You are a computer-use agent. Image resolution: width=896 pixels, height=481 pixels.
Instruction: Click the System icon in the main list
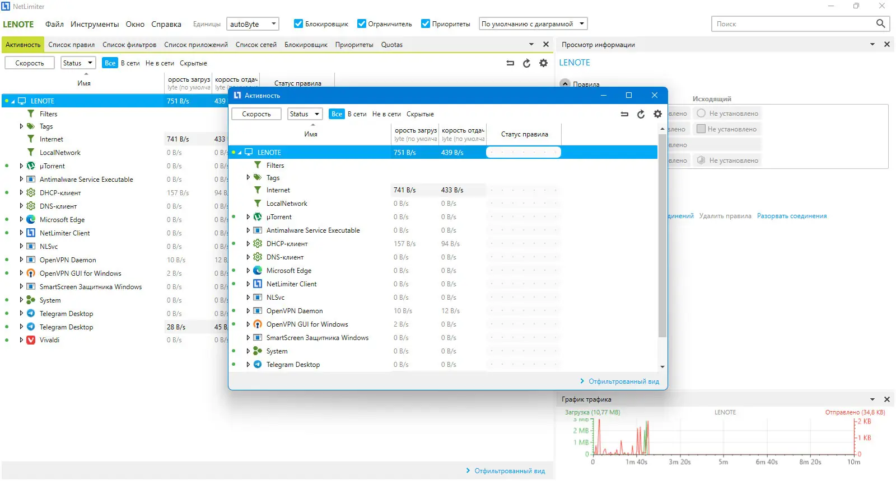coord(31,300)
